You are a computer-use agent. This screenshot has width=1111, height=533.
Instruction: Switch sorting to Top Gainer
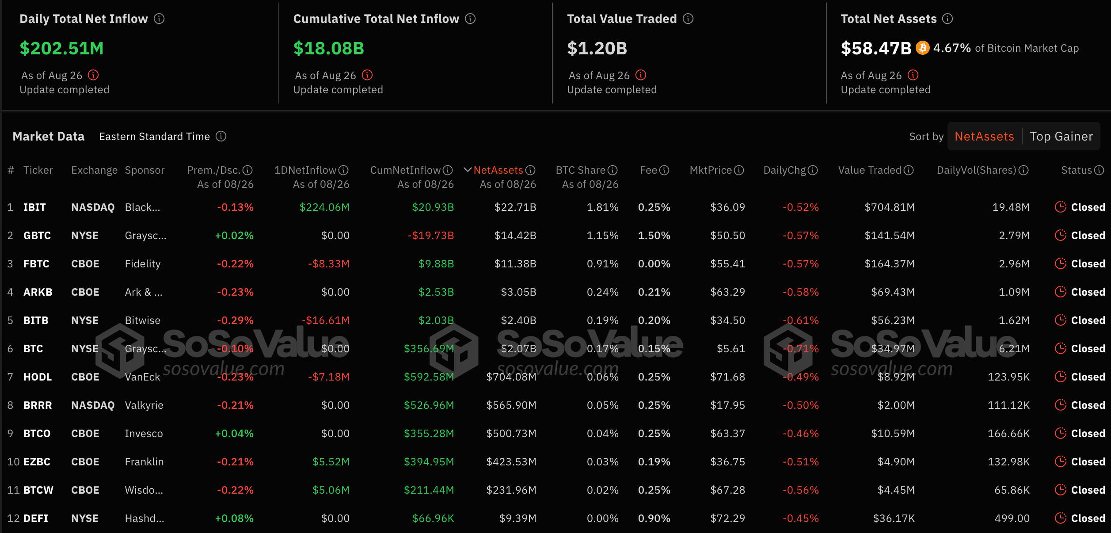1061,136
